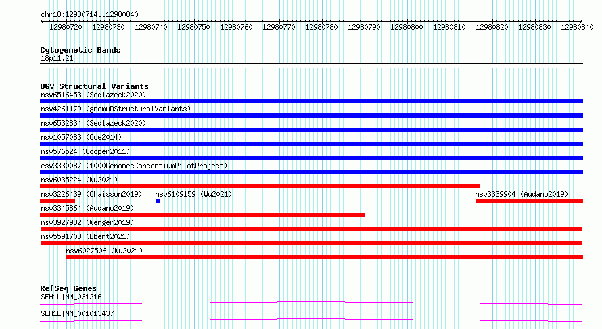Open nsv3345864 (Audano2019) label
Screen dimensions: 602x329
tap(87, 208)
